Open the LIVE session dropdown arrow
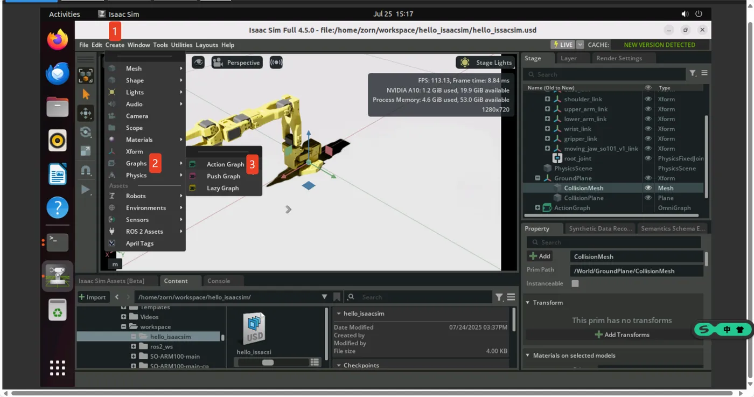Viewport: 754px width, 397px height. [x=580, y=45]
